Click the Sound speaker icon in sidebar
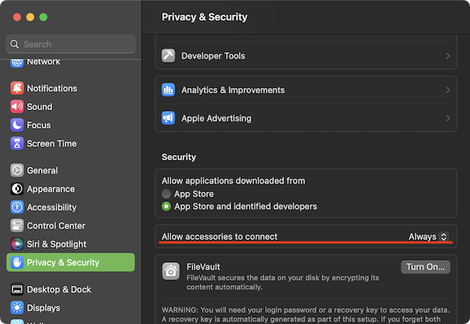This screenshot has width=470, height=324. point(17,107)
